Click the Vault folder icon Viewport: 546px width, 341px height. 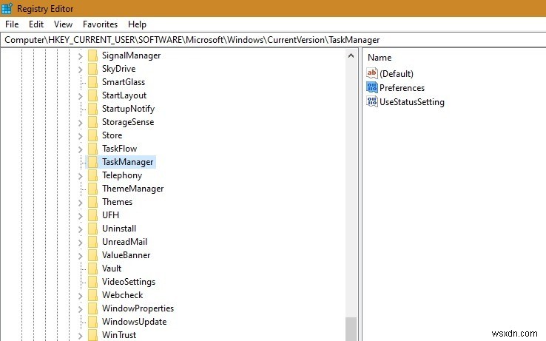(92, 269)
